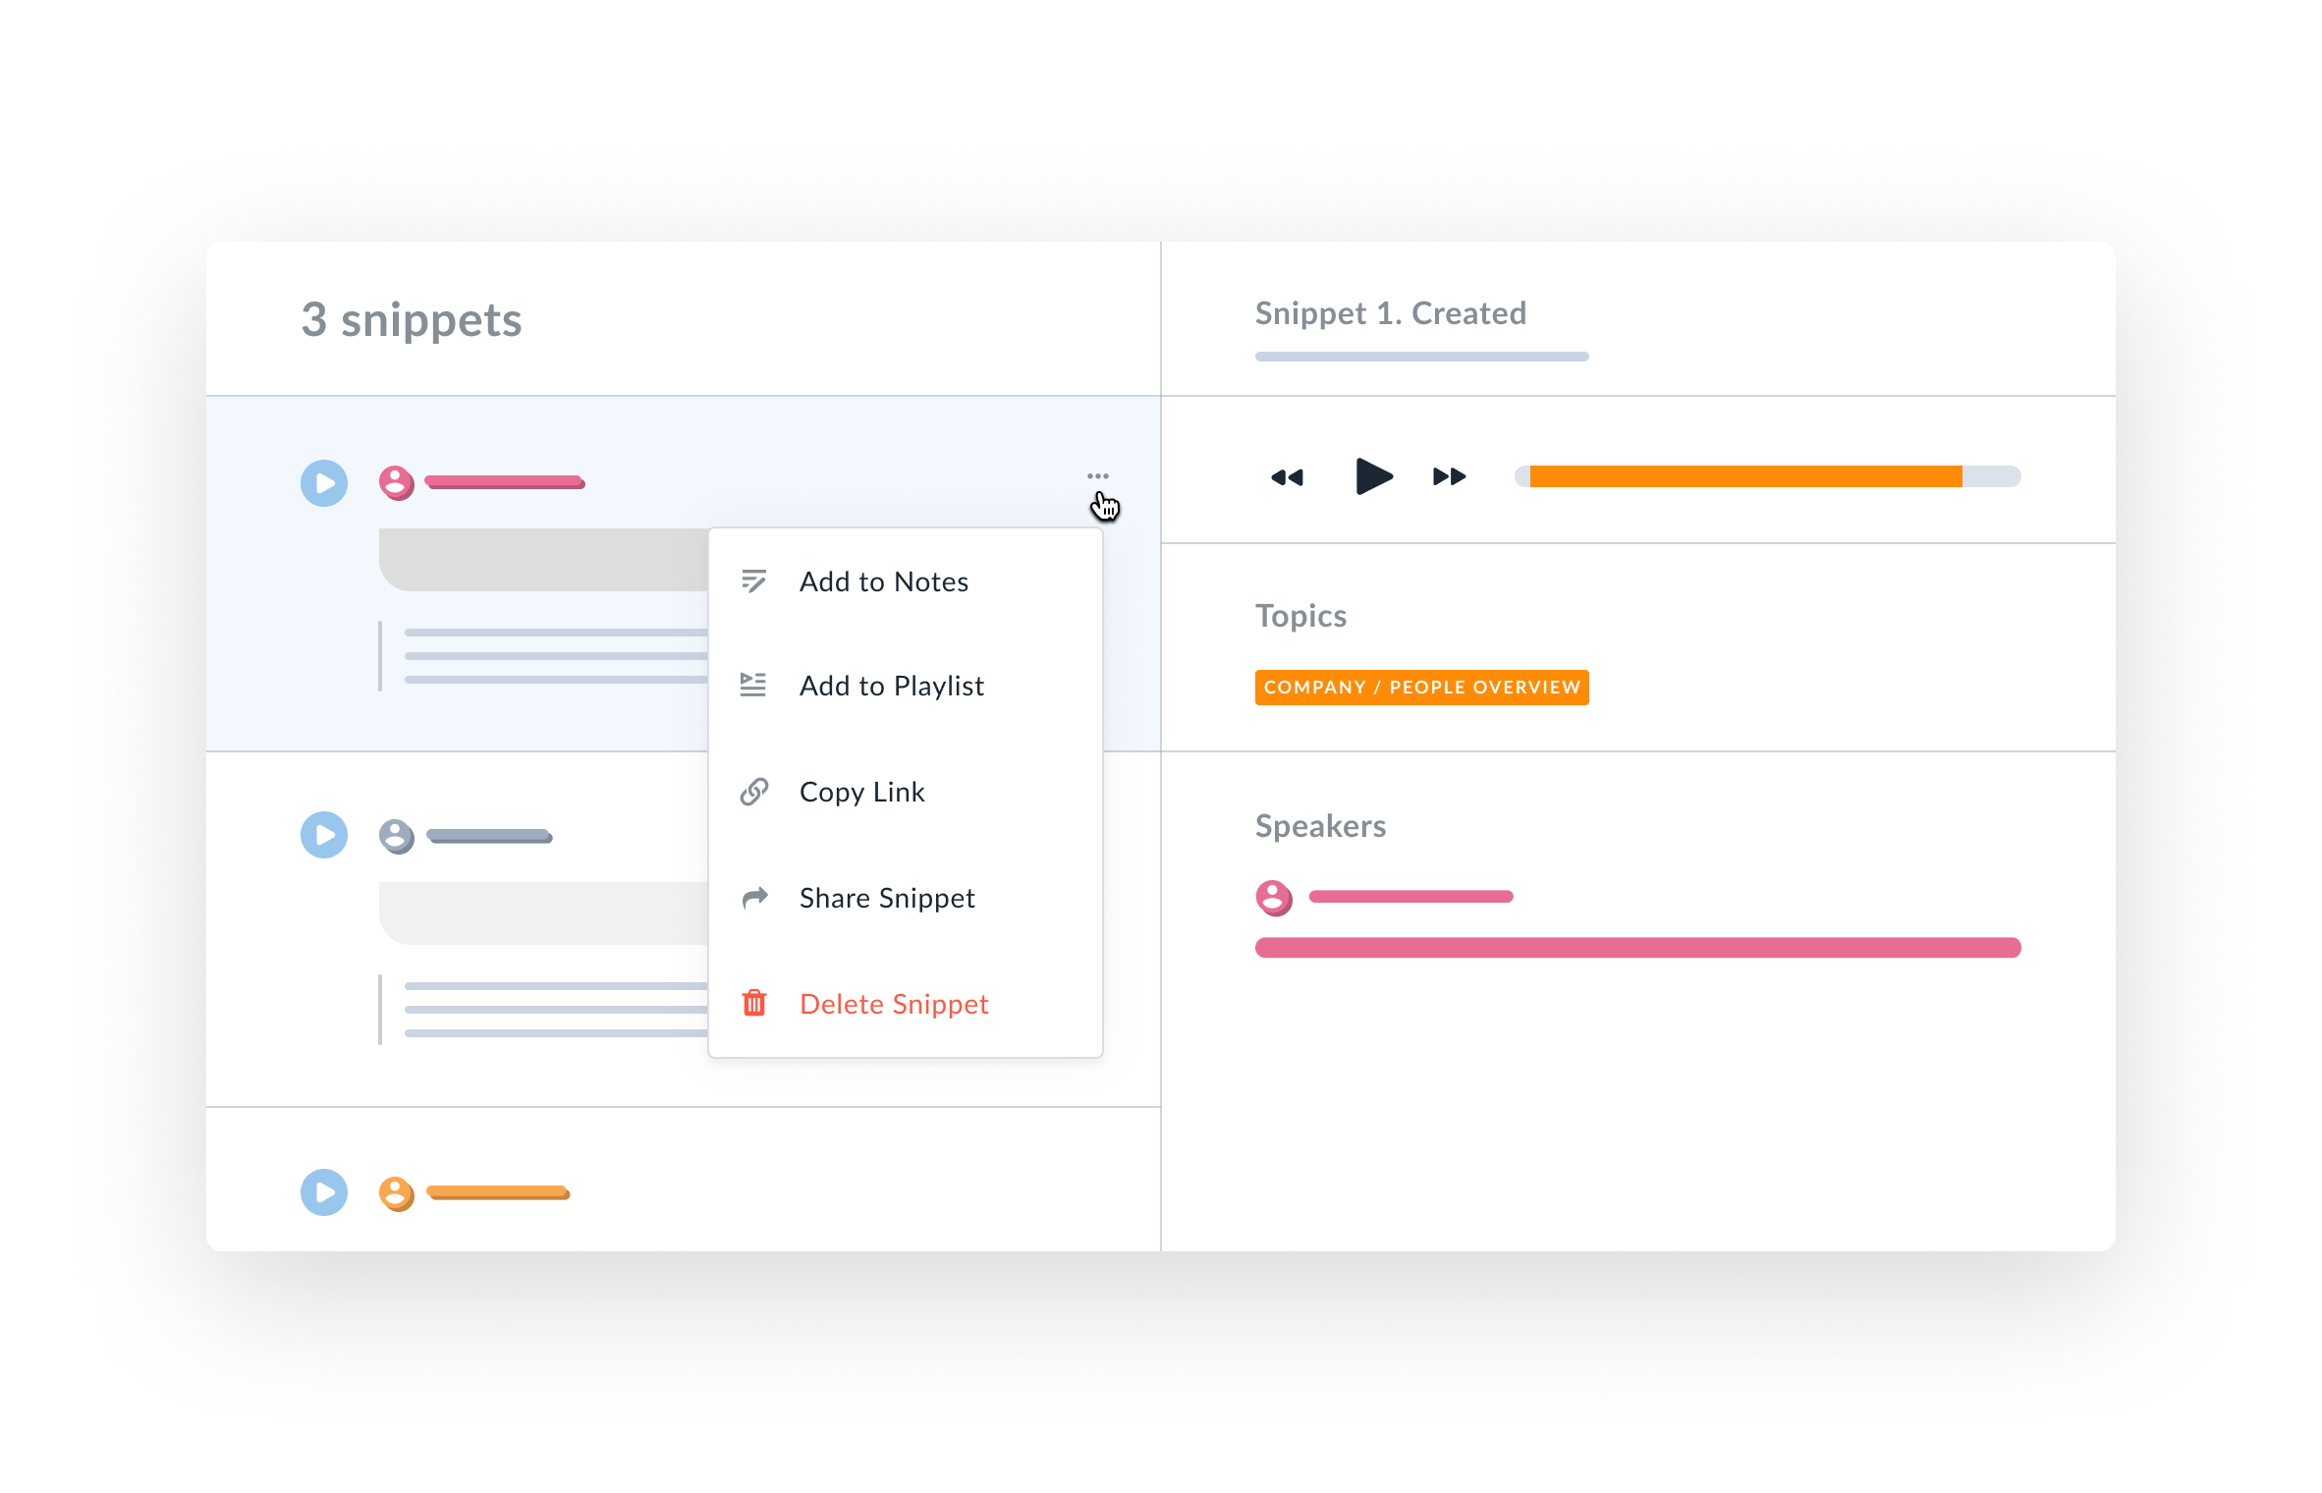Click the gray name bar in second snippet
This screenshot has width=2322, height=1493.
pos(489,837)
